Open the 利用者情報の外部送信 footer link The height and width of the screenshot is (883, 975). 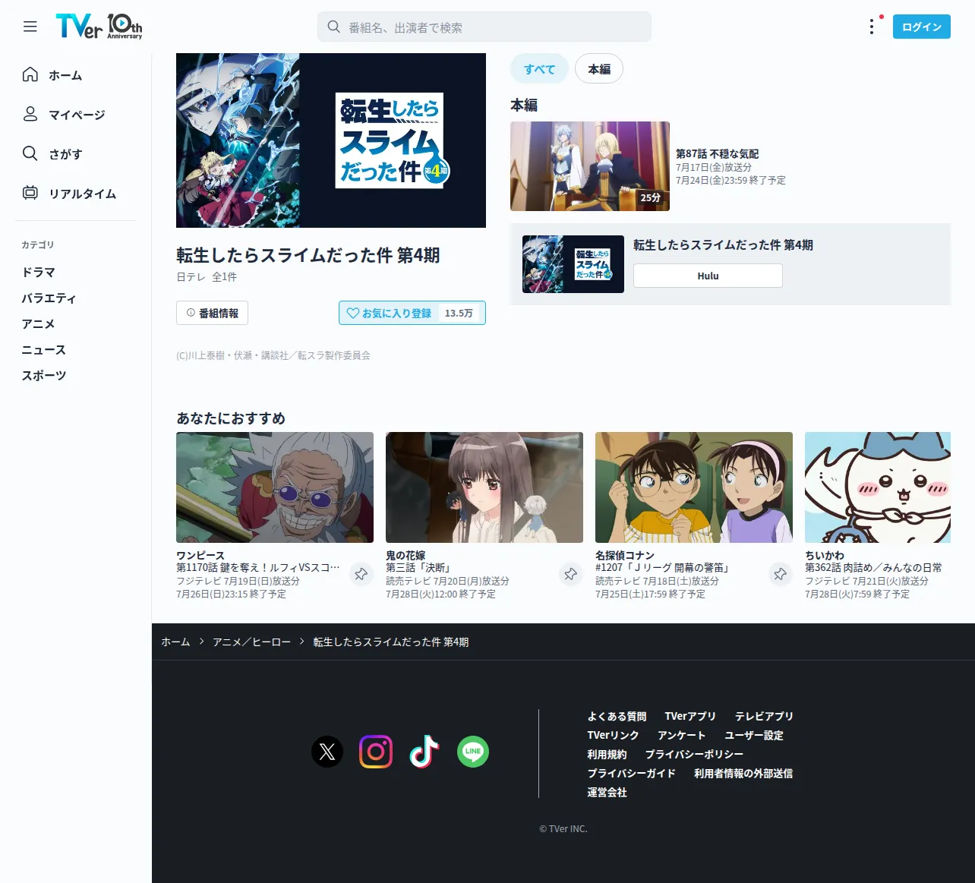pyautogui.click(x=743, y=773)
